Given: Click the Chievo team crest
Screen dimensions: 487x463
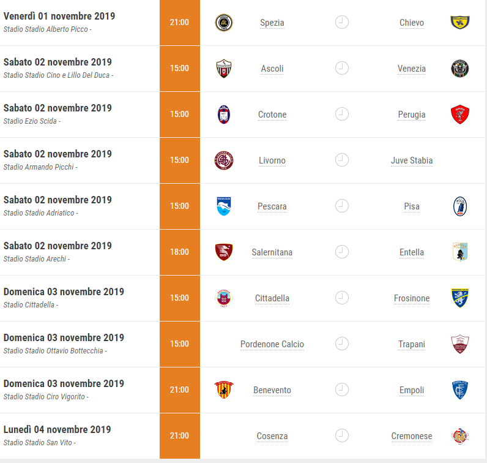Looking at the screenshot, I should coord(459,23).
